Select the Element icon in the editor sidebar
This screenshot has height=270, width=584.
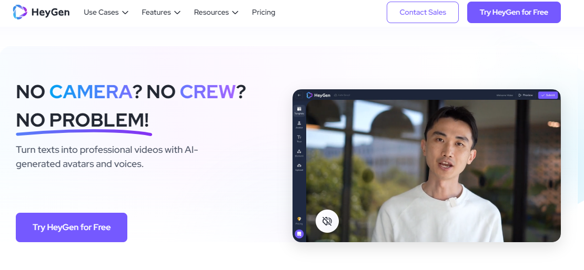click(x=299, y=153)
